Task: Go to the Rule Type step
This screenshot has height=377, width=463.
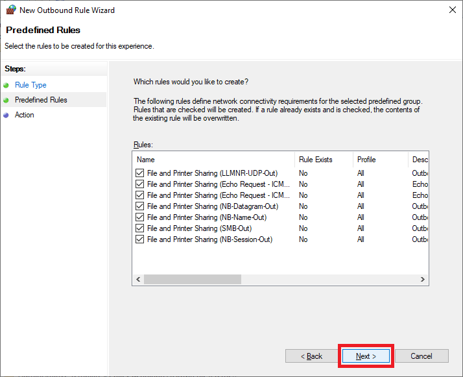Action: pyautogui.click(x=30, y=85)
